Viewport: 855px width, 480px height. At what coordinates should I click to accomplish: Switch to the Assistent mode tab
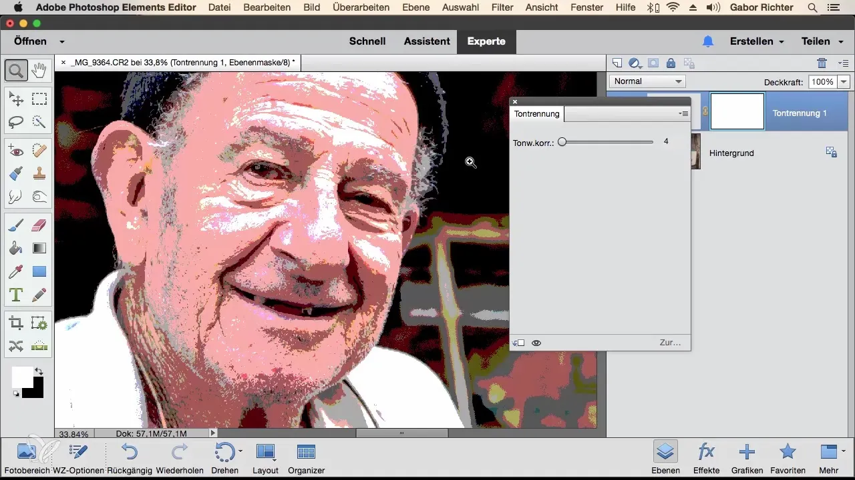coord(427,41)
